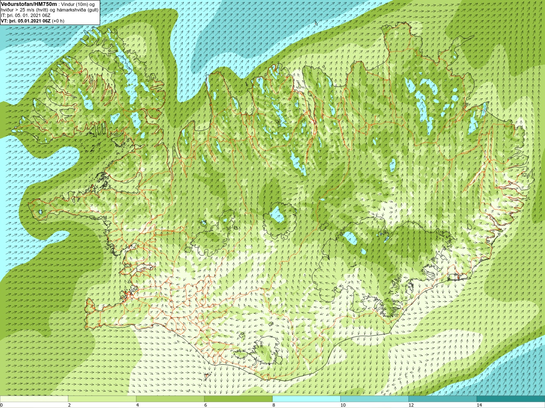Click the 'Veðurstofan/HM750m' title text
Screen dimensions: 545x408
point(29,4)
